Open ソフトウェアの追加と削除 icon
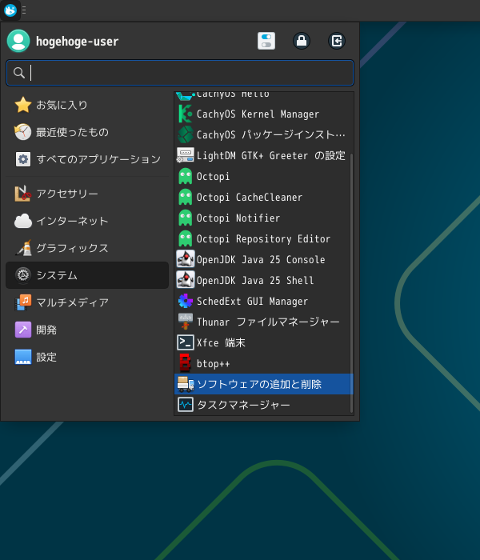This screenshot has height=560, width=480. [186, 384]
